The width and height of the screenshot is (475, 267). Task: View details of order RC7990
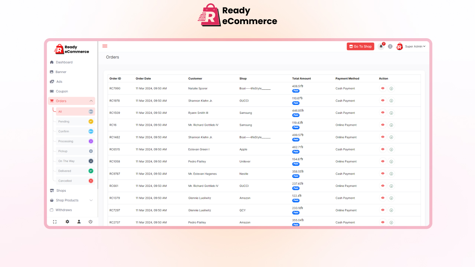click(383, 88)
